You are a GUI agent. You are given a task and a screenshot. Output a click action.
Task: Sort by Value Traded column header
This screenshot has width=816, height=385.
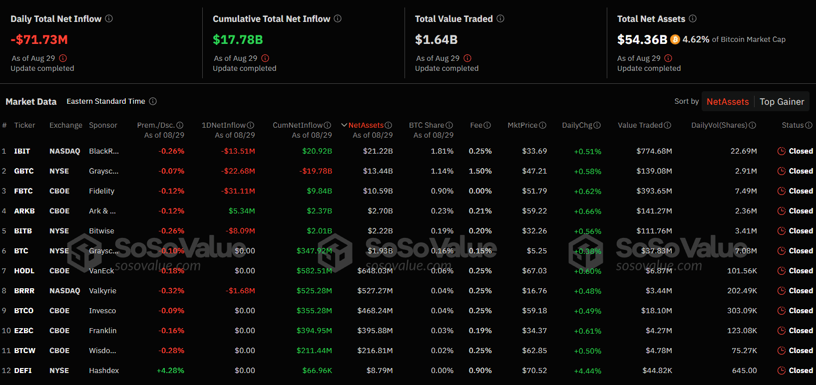pyautogui.click(x=640, y=125)
